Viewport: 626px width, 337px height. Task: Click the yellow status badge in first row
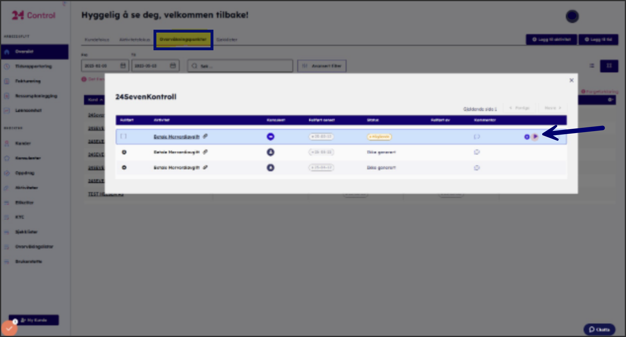379,137
